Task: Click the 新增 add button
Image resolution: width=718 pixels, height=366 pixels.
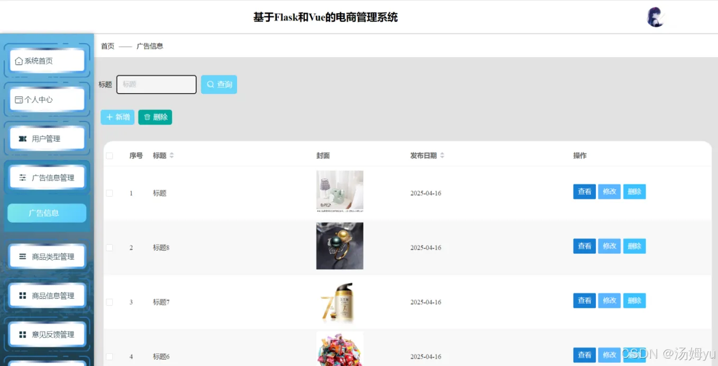Action: (x=117, y=117)
